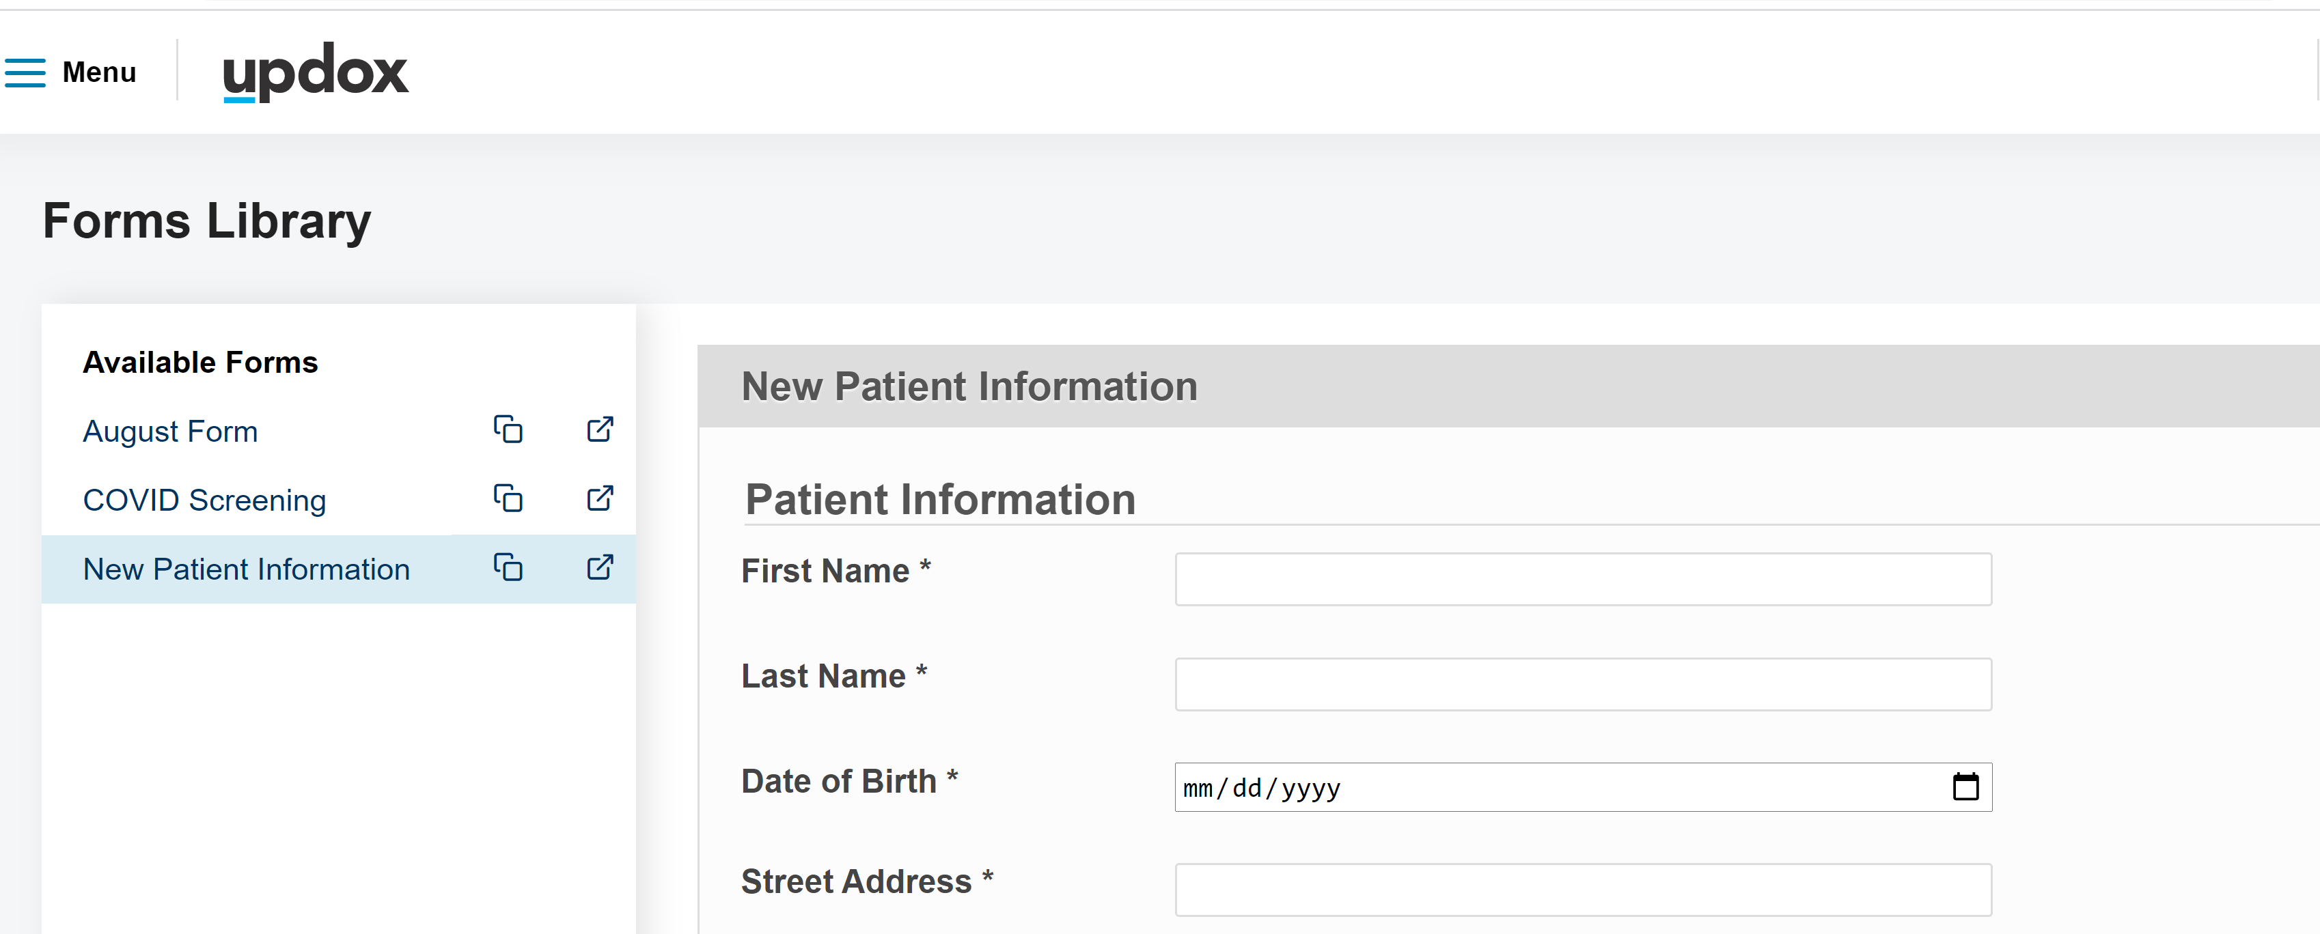Viewport: 2320px width, 934px height.
Task: Click the updox logo
Action: pos(315,71)
